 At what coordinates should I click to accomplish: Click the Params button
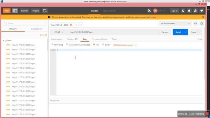(x=165, y=32)
